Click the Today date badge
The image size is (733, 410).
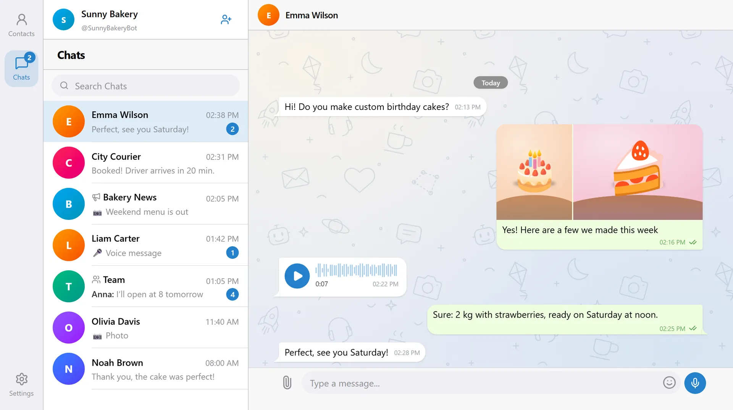click(491, 83)
